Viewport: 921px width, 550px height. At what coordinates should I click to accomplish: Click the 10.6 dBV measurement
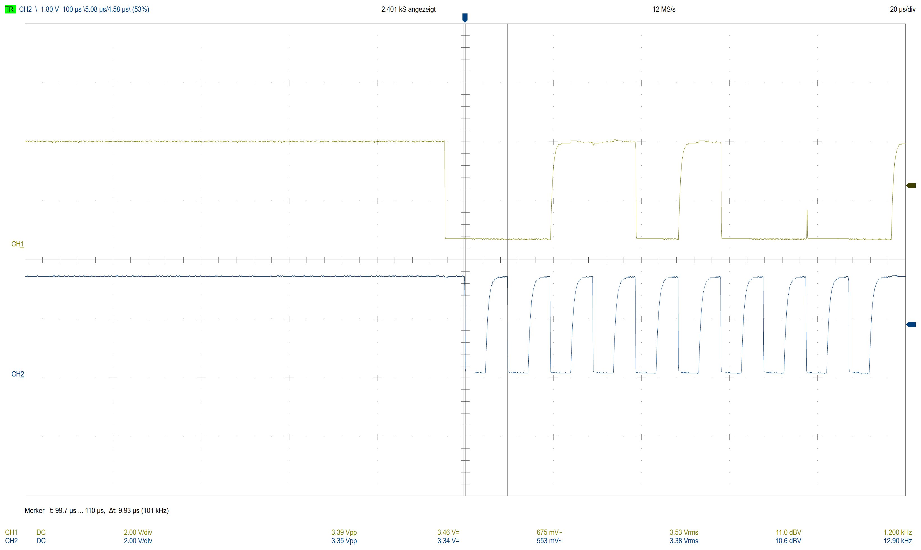pyautogui.click(x=788, y=541)
